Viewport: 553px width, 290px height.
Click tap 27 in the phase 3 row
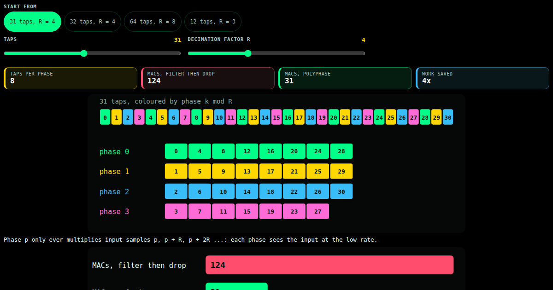(x=318, y=211)
